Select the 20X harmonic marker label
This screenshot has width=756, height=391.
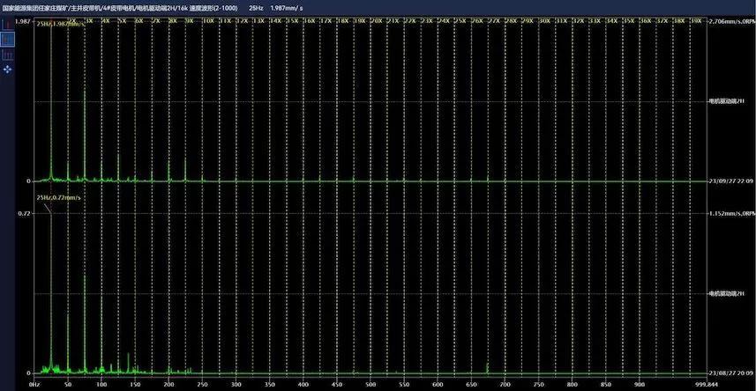377,19
